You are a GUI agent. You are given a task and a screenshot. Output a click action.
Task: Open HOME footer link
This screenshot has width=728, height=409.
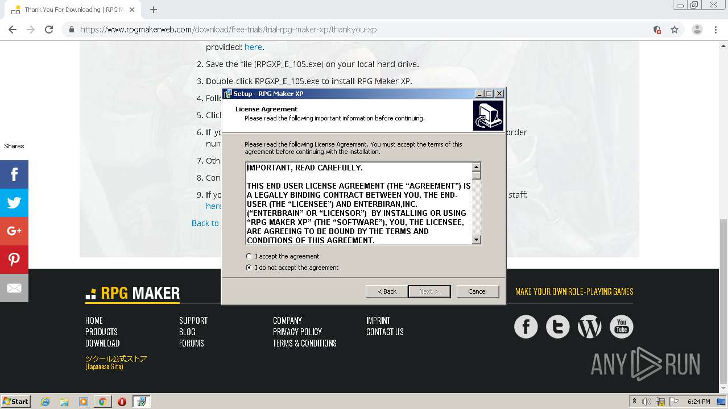tap(94, 320)
